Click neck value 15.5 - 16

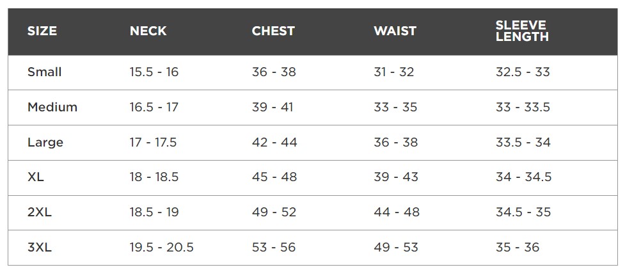click(154, 72)
